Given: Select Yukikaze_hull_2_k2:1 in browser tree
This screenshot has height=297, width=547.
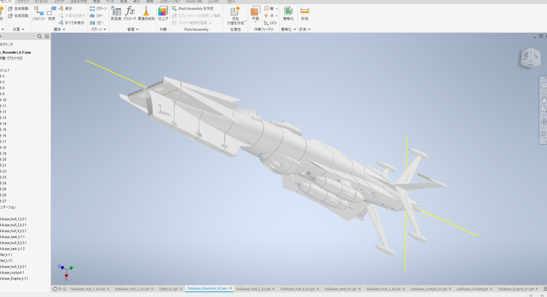Looking at the screenshot, I should [x=13, y=225].
